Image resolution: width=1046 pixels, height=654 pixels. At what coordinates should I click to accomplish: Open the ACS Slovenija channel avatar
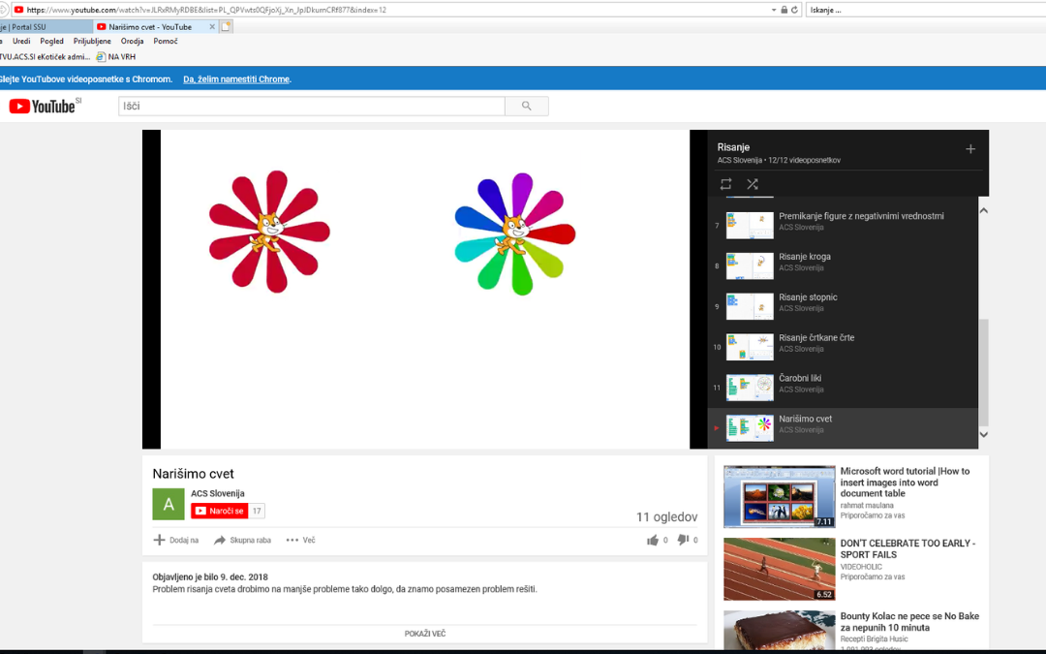168,504
